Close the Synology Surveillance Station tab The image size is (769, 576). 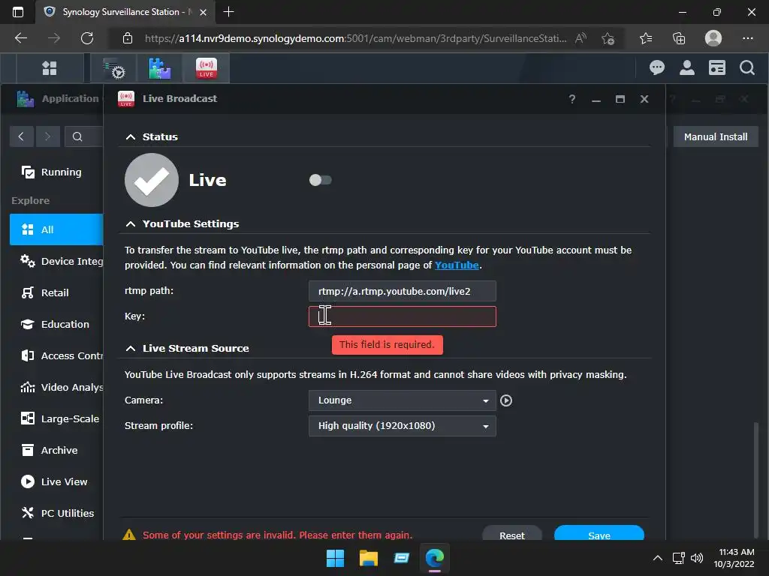click(203, 12)
